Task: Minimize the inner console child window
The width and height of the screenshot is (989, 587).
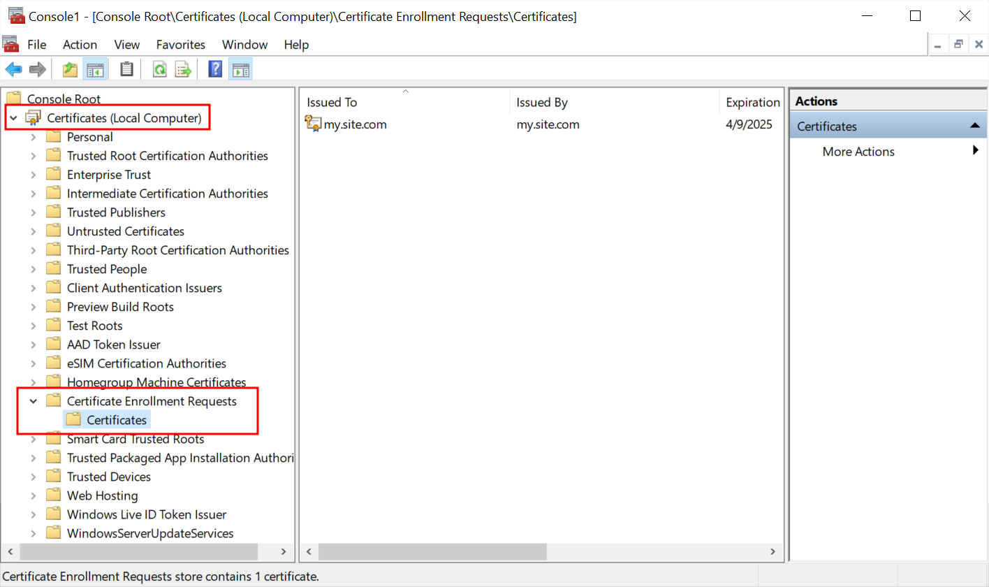Action: [x=938, y=44]
